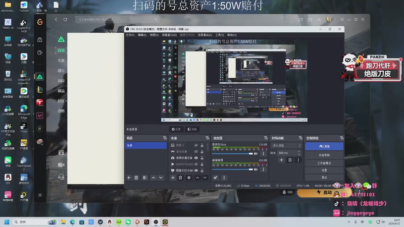Open 桌面音频 channel three-dot options

(x=263, y=169)
